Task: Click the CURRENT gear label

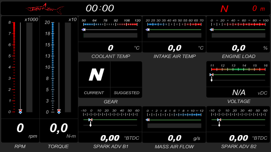Action: click(x=94, y=93)
